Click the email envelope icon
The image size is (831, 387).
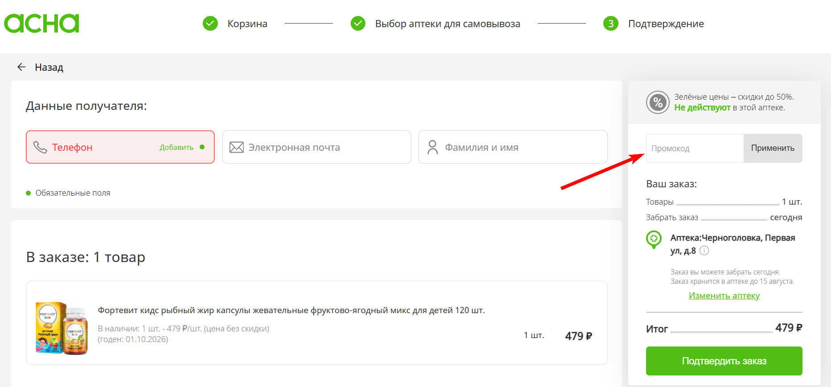pos(237,147)
